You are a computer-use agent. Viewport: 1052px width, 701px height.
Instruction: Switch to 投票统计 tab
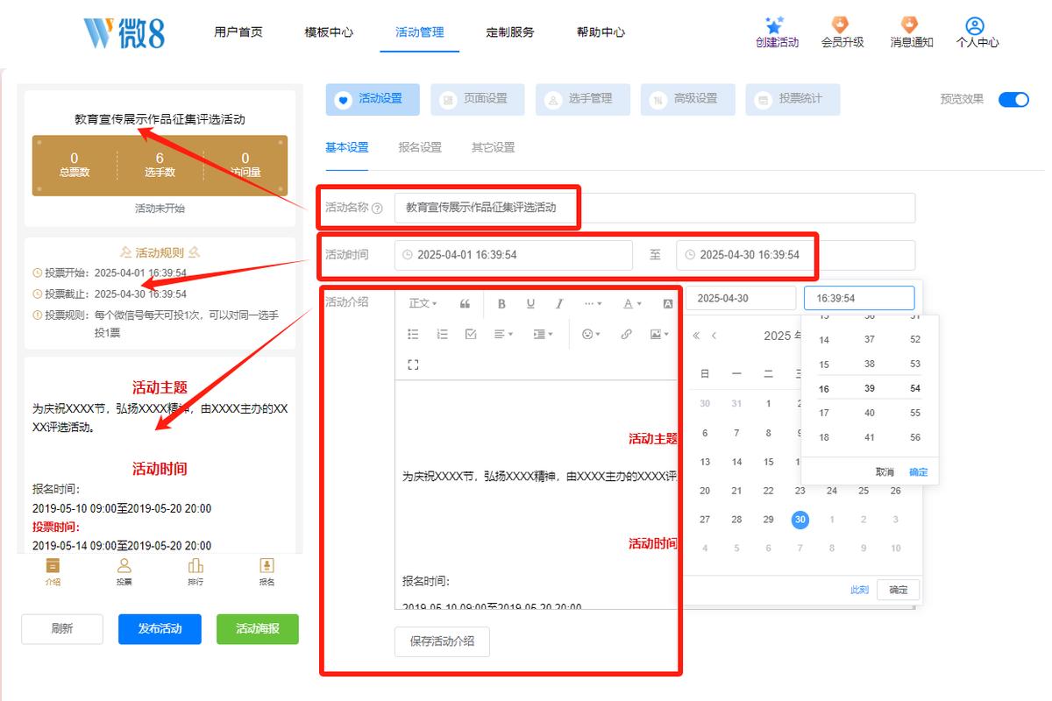(x=793, y=99)
